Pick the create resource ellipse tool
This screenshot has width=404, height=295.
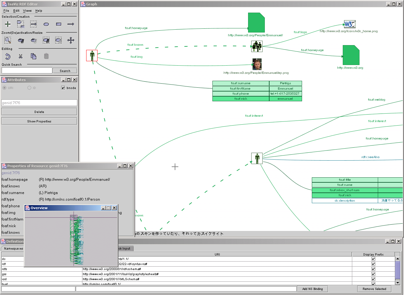tap(46, 24)
